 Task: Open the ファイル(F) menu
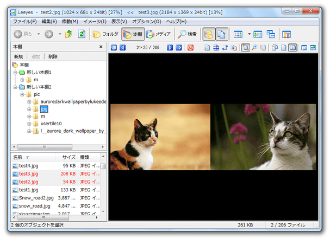click(x=25, y=21)
